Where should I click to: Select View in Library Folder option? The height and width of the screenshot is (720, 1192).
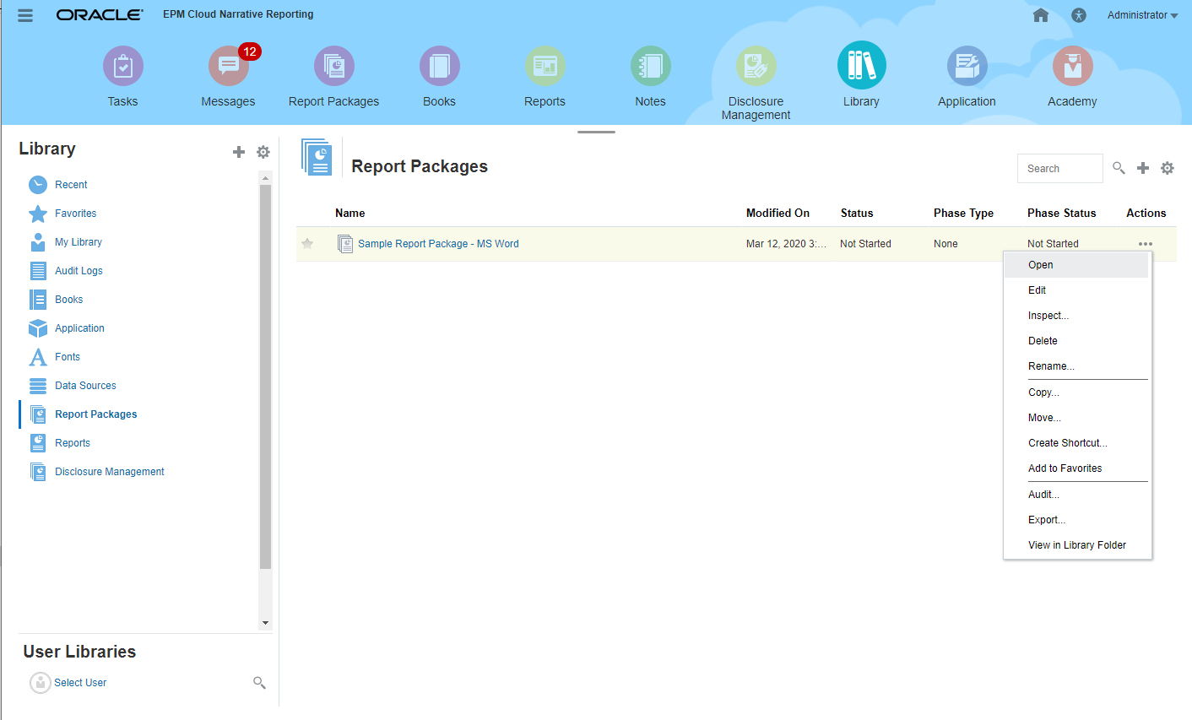1076,545
